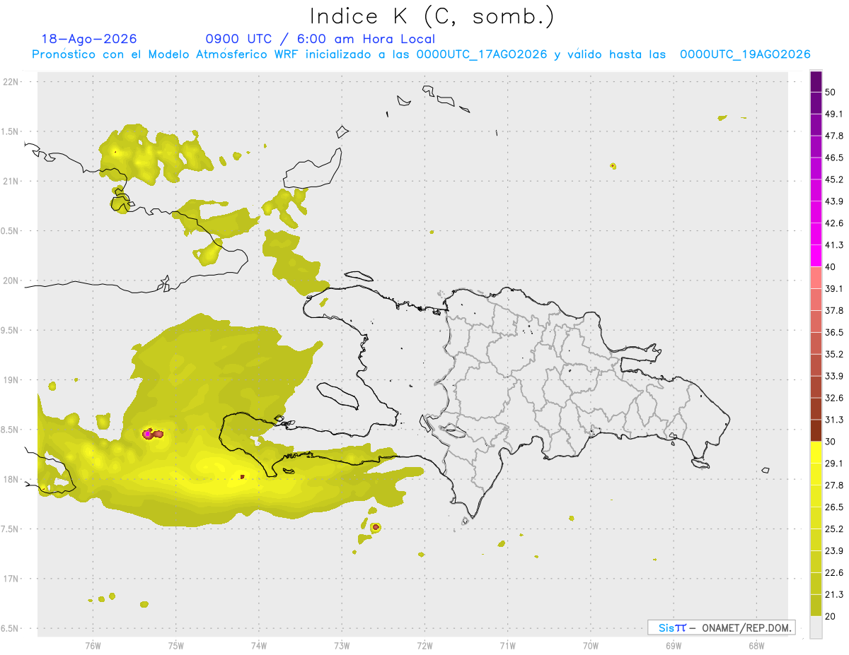Pick the dark purple swatch above 50
Image resolution: width=849 pixels, height=655 pixels.
[816, 81]
